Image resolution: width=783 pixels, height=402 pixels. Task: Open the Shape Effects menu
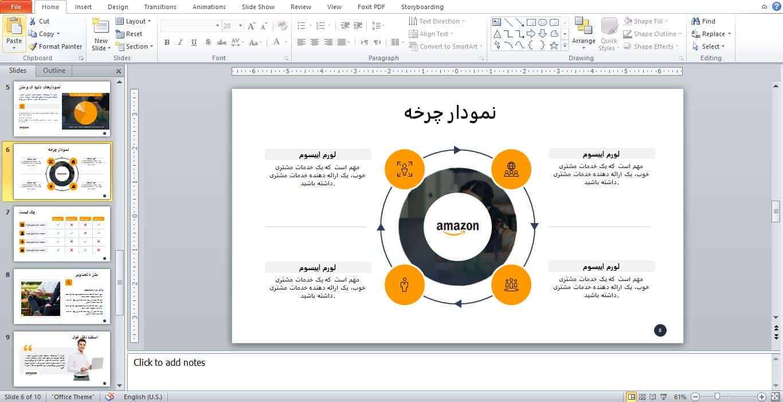tap(652, 46)
